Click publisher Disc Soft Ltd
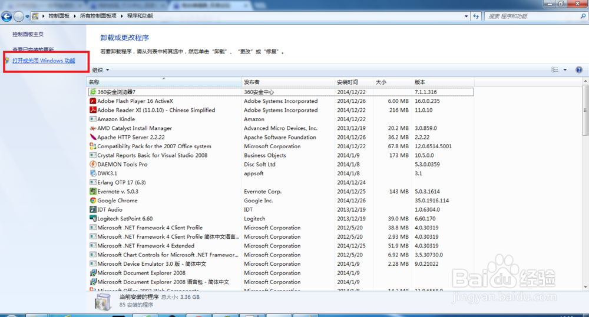 click(x=260, y=164)
